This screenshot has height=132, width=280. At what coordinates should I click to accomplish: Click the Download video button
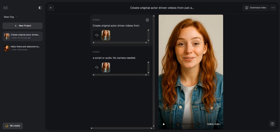255,8
